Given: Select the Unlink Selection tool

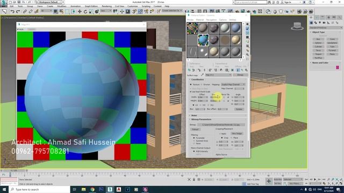Looking at the screenshot, I should [x=31, y=11].
